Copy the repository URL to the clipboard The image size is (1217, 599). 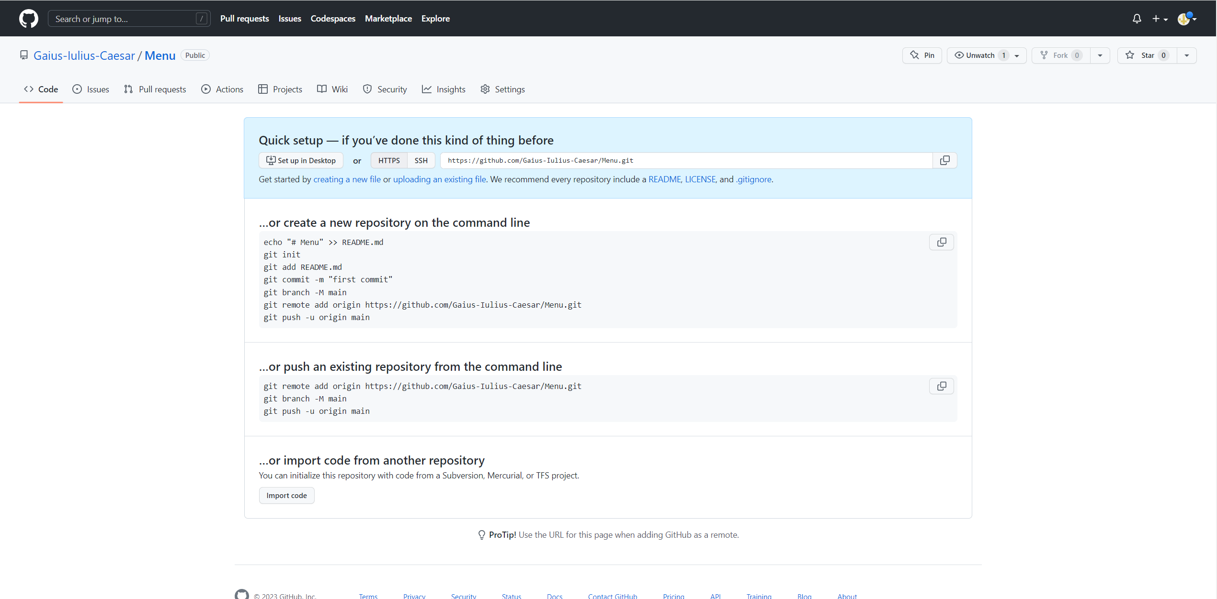tap(944, 160)
